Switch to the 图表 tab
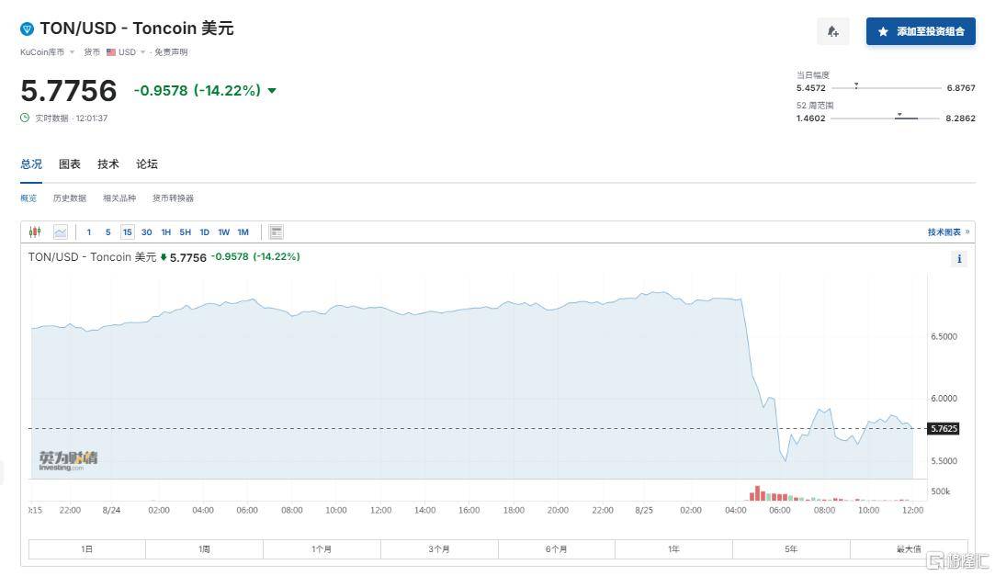Viewport: 995px width, 576px height. pos(70,164)
